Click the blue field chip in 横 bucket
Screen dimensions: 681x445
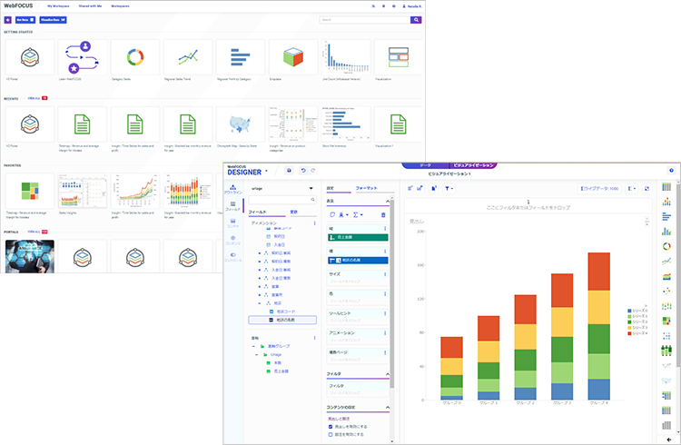358,260
